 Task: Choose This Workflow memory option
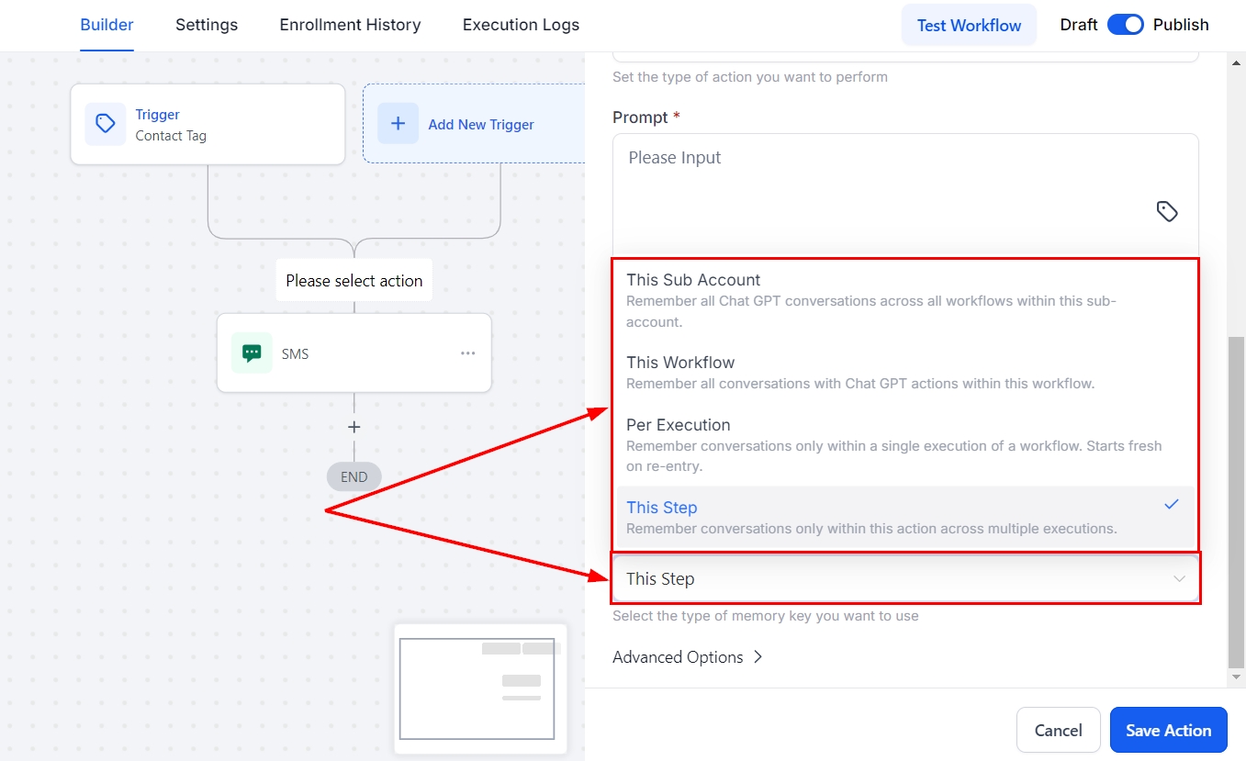[x=680, y=363]
